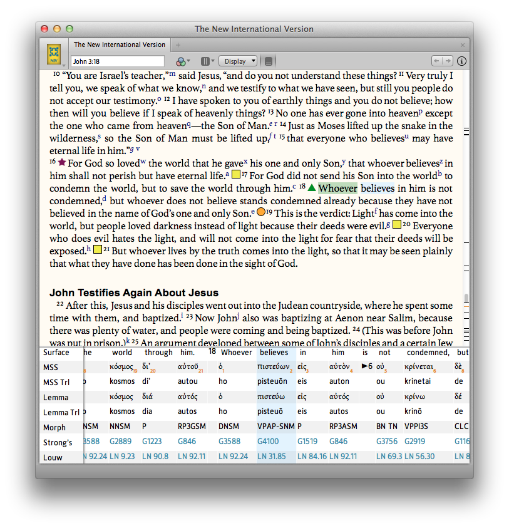This screenshot has width=509, height=528.
Task: Open footnote m after Israel's teacher
Action: (172, 73)
